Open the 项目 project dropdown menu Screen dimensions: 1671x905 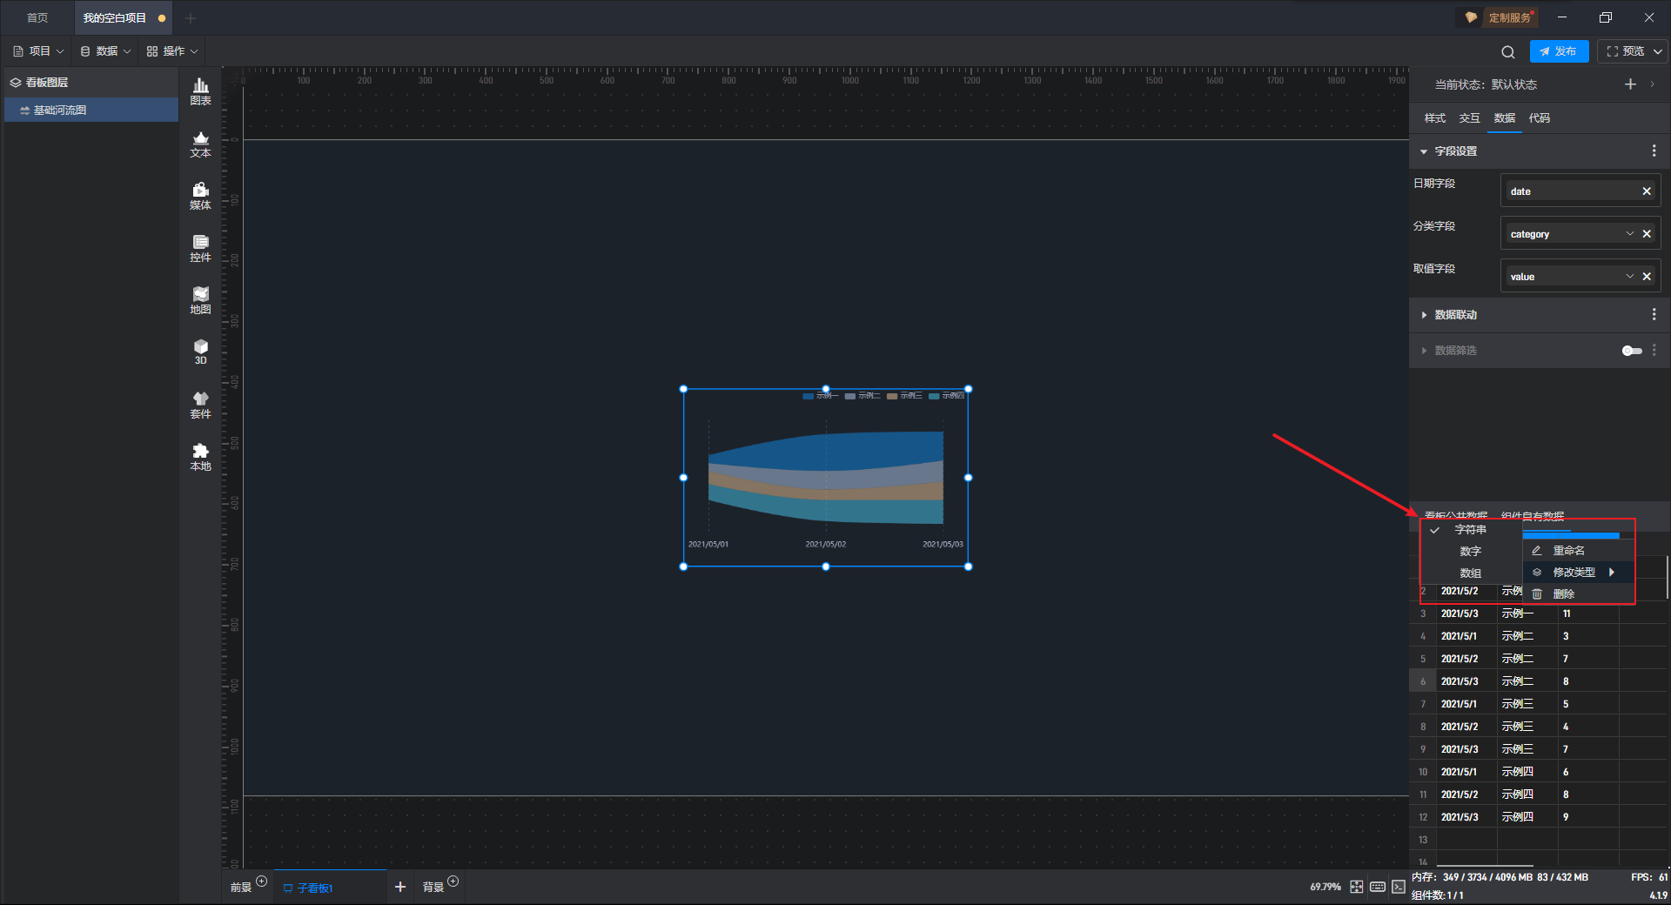[x=38, y=51]
